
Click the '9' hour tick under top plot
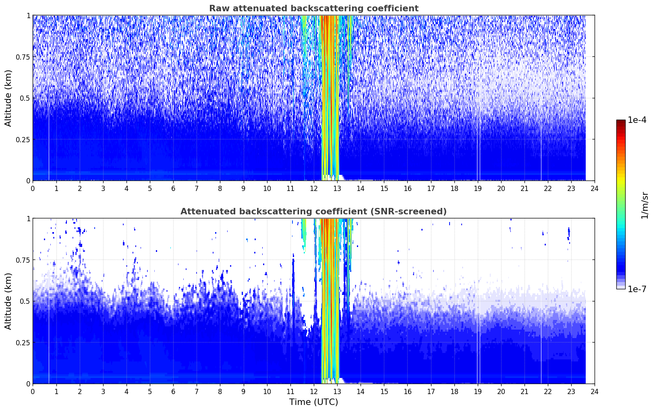tap(243, 188)
